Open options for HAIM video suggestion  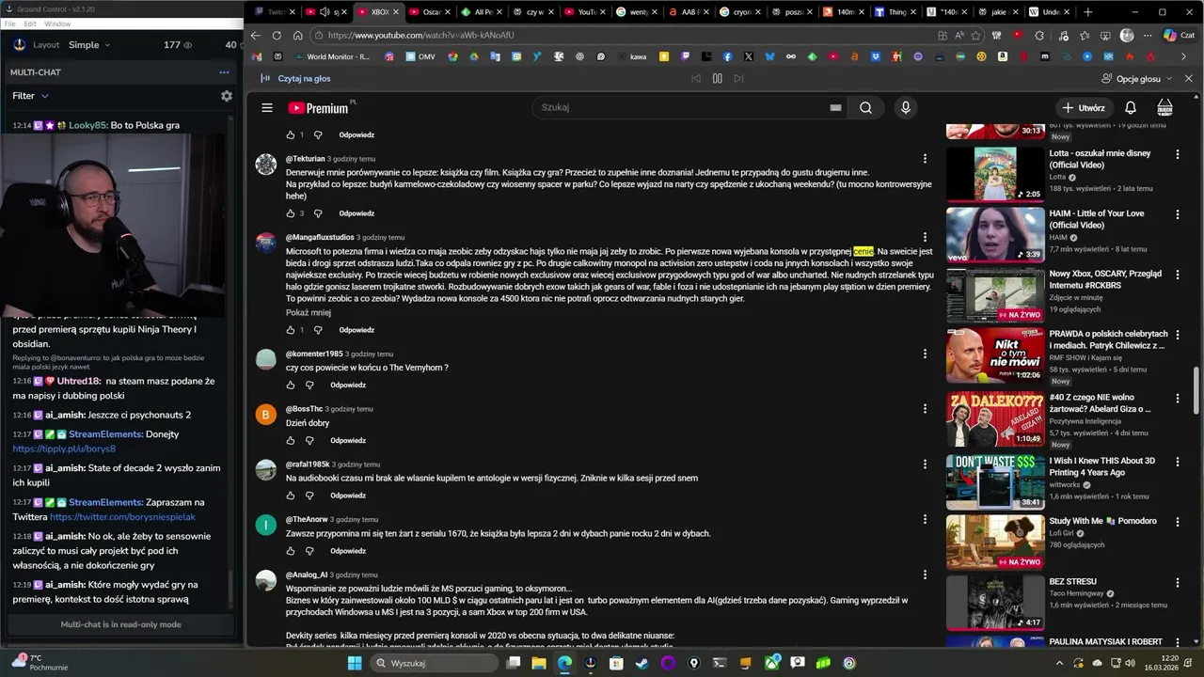click(x=1177, y=214)
